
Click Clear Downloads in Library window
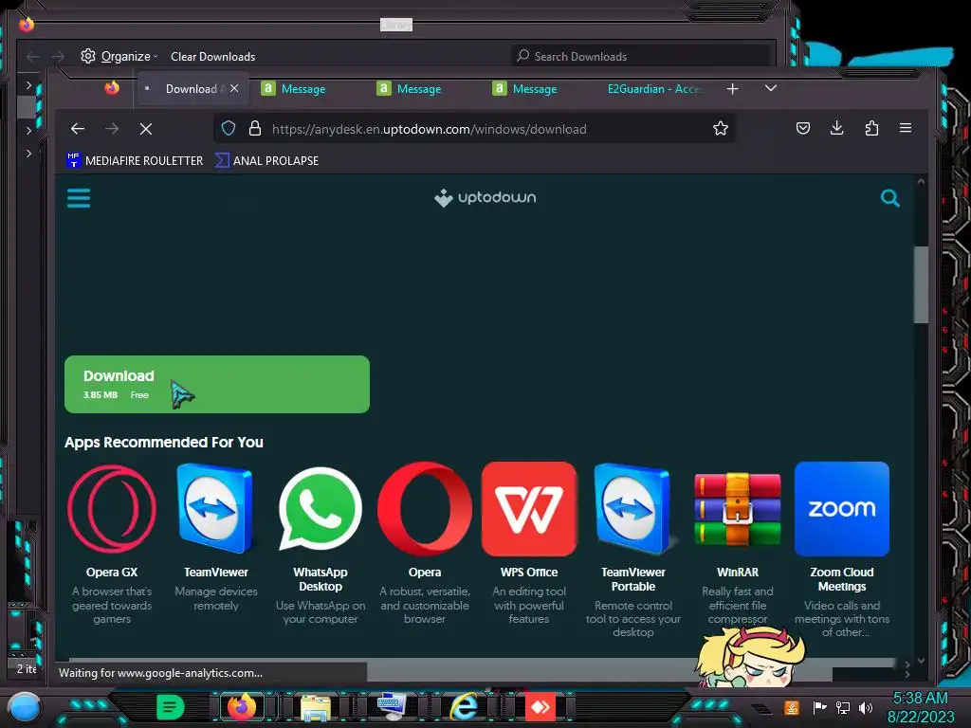[213, 56]
